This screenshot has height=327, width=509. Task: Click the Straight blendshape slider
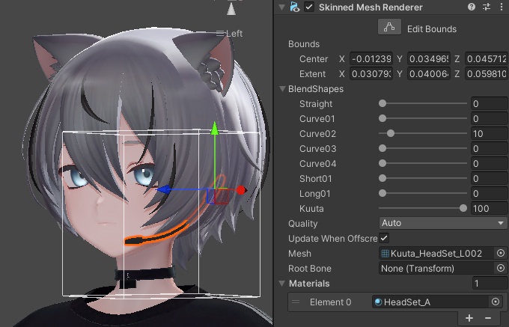(423, 103)
